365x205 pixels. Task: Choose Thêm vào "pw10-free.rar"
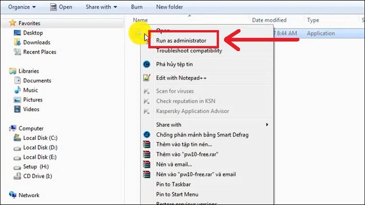187,154
